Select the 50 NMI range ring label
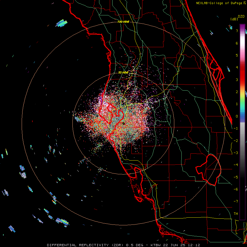This screenshot has height=247, width=247. click(123, 72)
